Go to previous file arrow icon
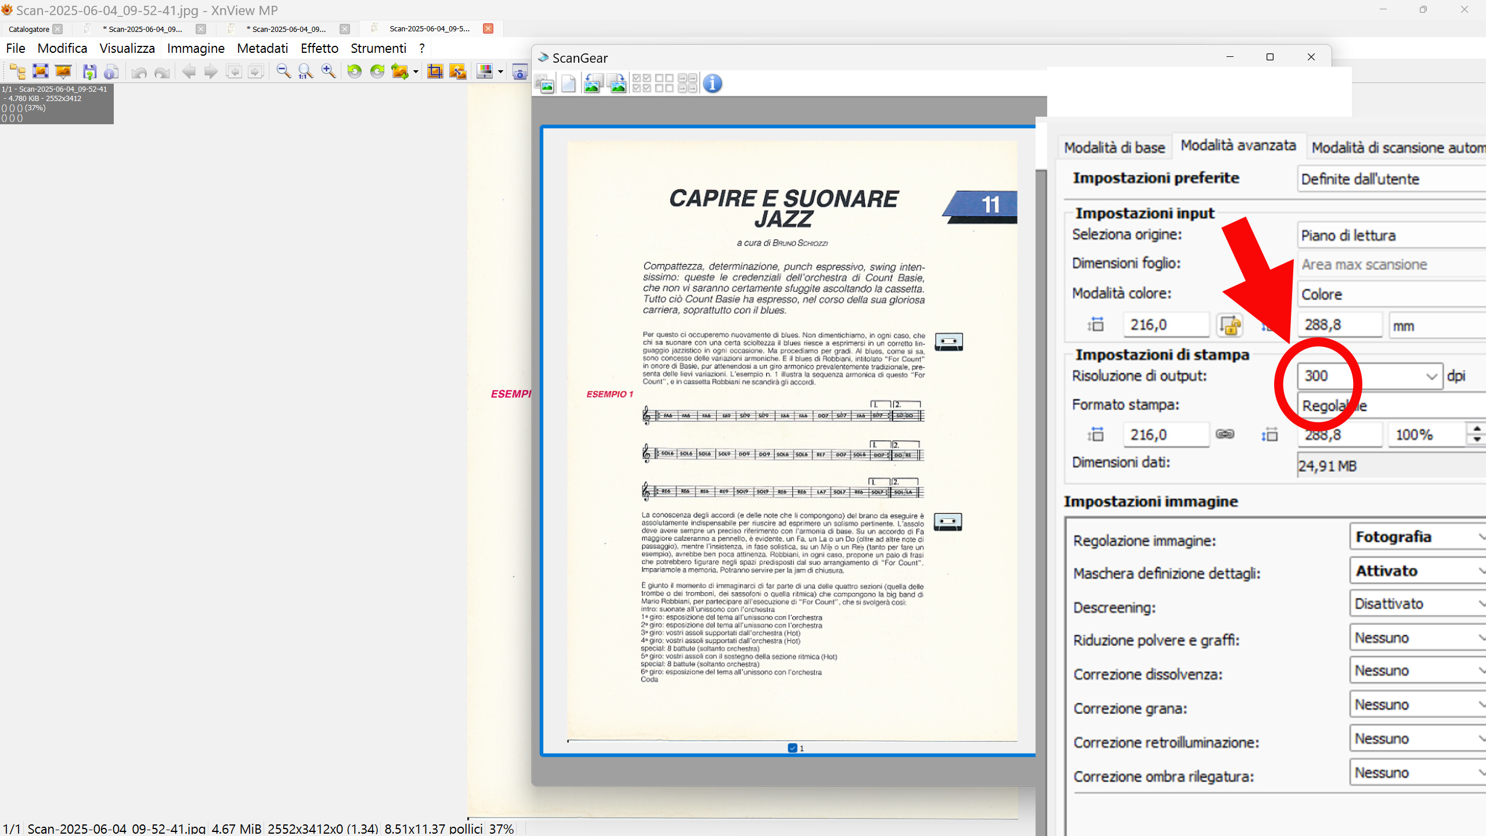This screenshot has width=1486, height=836. (x=189, y=71)
